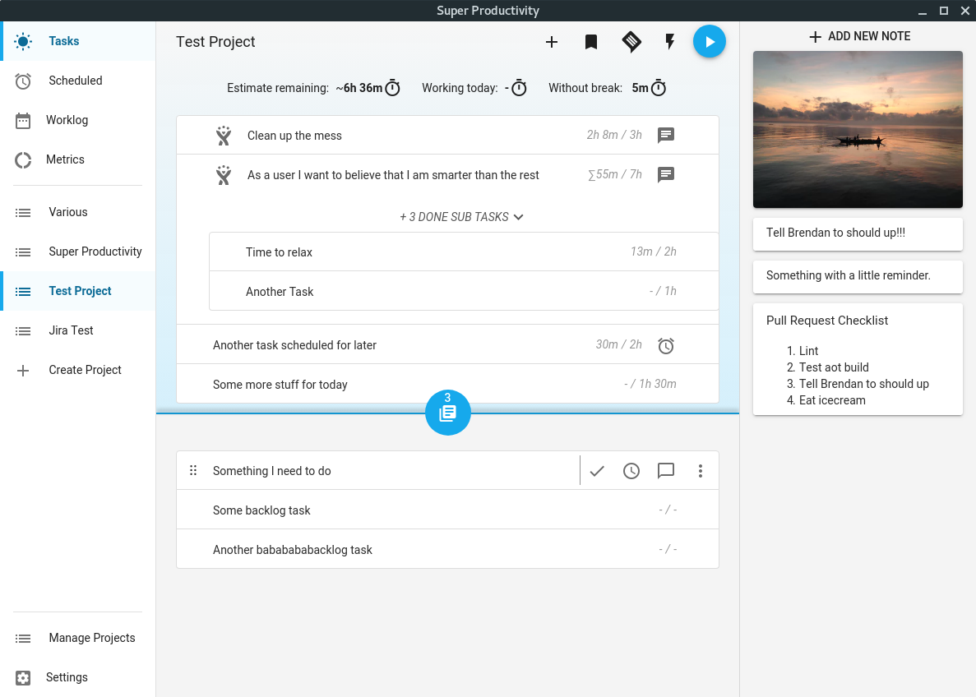Click the Various project list icon
The width and height of the screenshot is (976, 697).
click(23, 213)
